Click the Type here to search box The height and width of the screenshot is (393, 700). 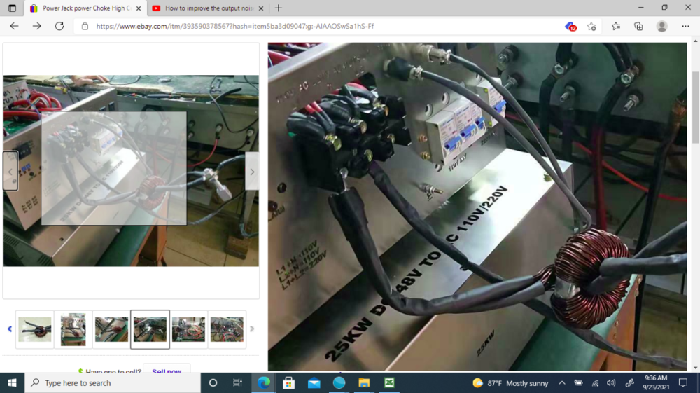point(113,382)
